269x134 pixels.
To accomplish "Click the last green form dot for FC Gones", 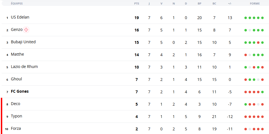I will (262, 92).
